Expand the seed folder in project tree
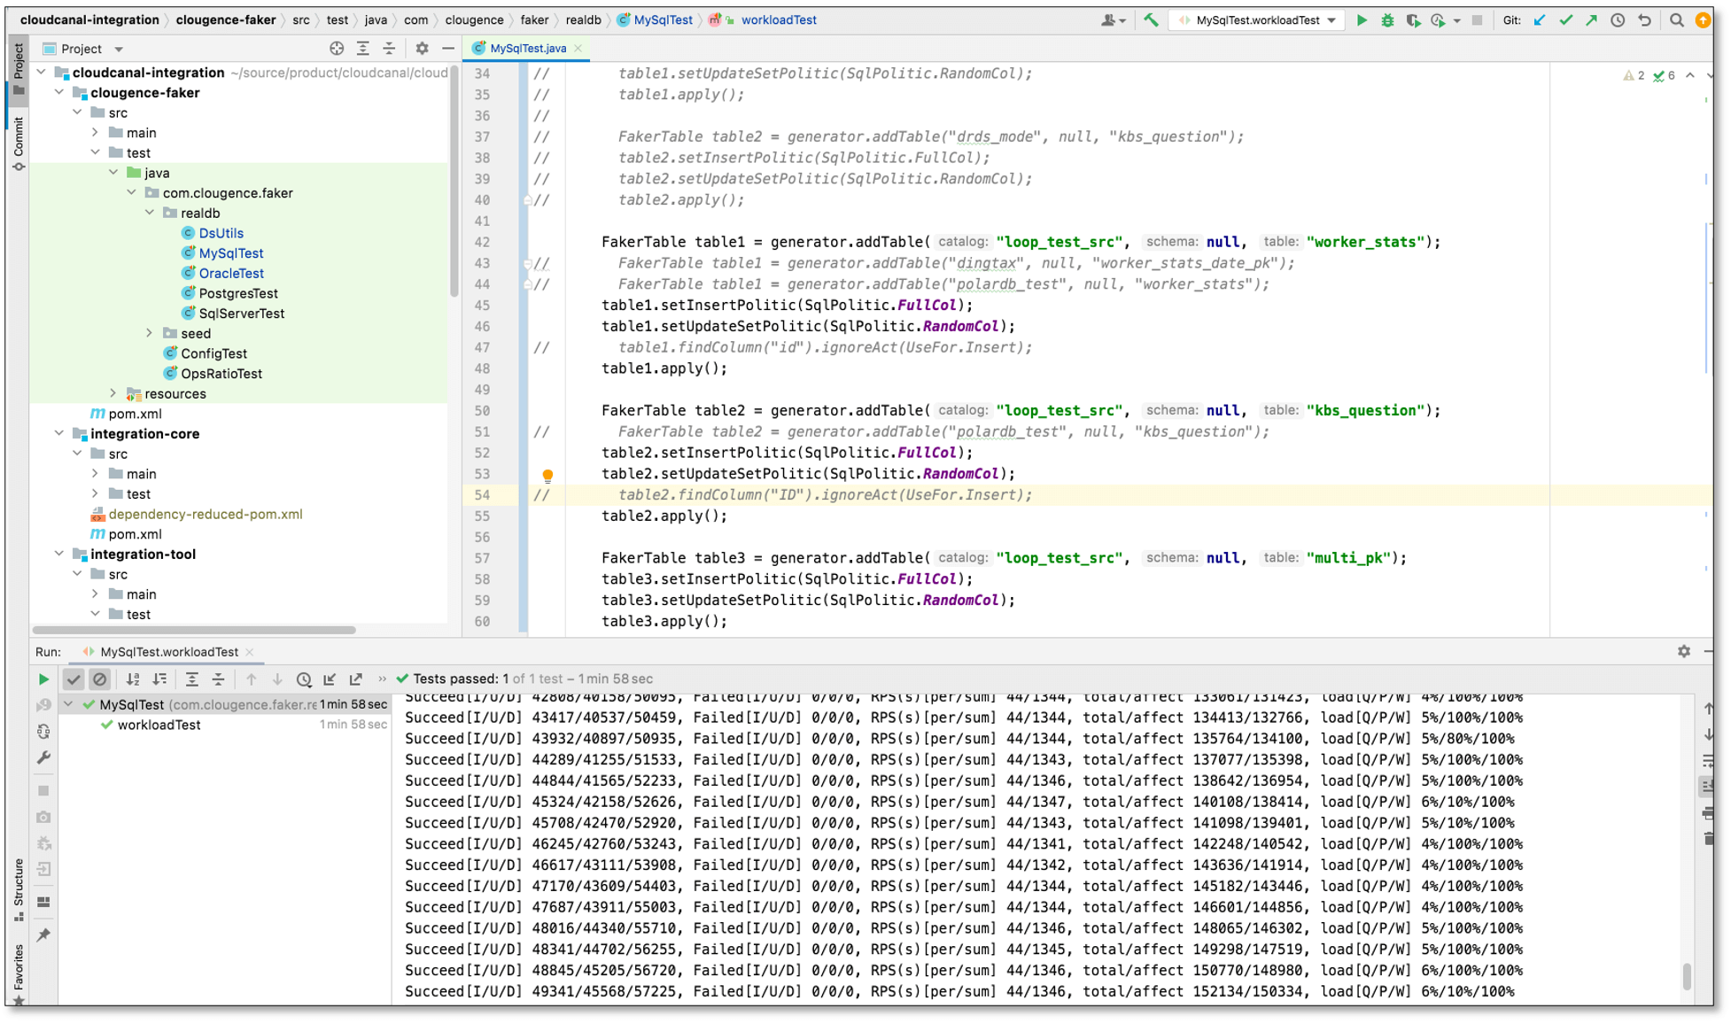Viewport: 1731px width, 1024px height. [x=149, y=333]
